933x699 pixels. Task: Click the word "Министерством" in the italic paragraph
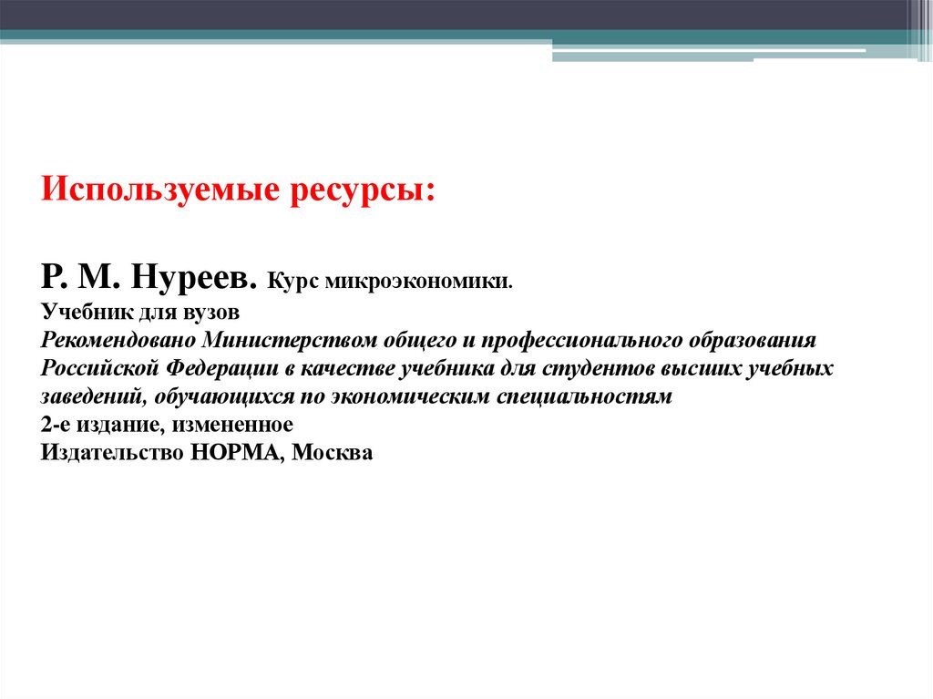tap(290, 341)
